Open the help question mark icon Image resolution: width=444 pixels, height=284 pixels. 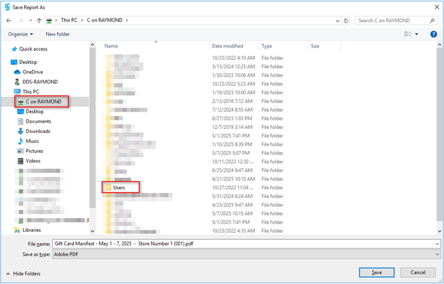coord(433,34)
